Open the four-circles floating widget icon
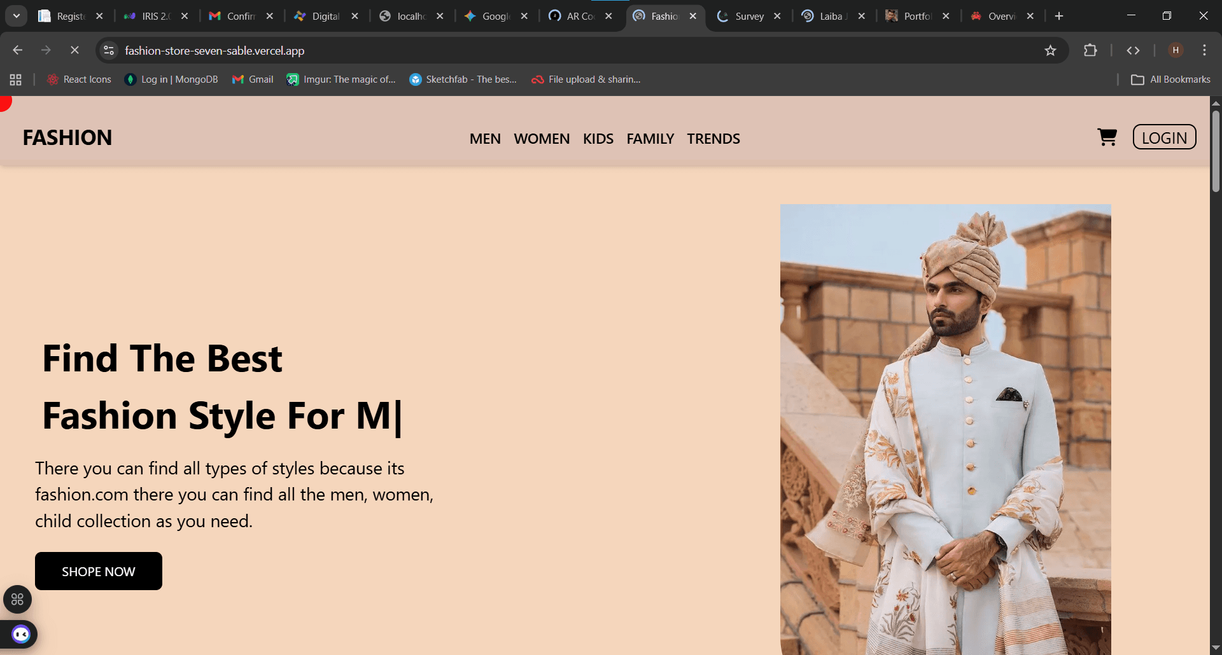 (17, 599)
